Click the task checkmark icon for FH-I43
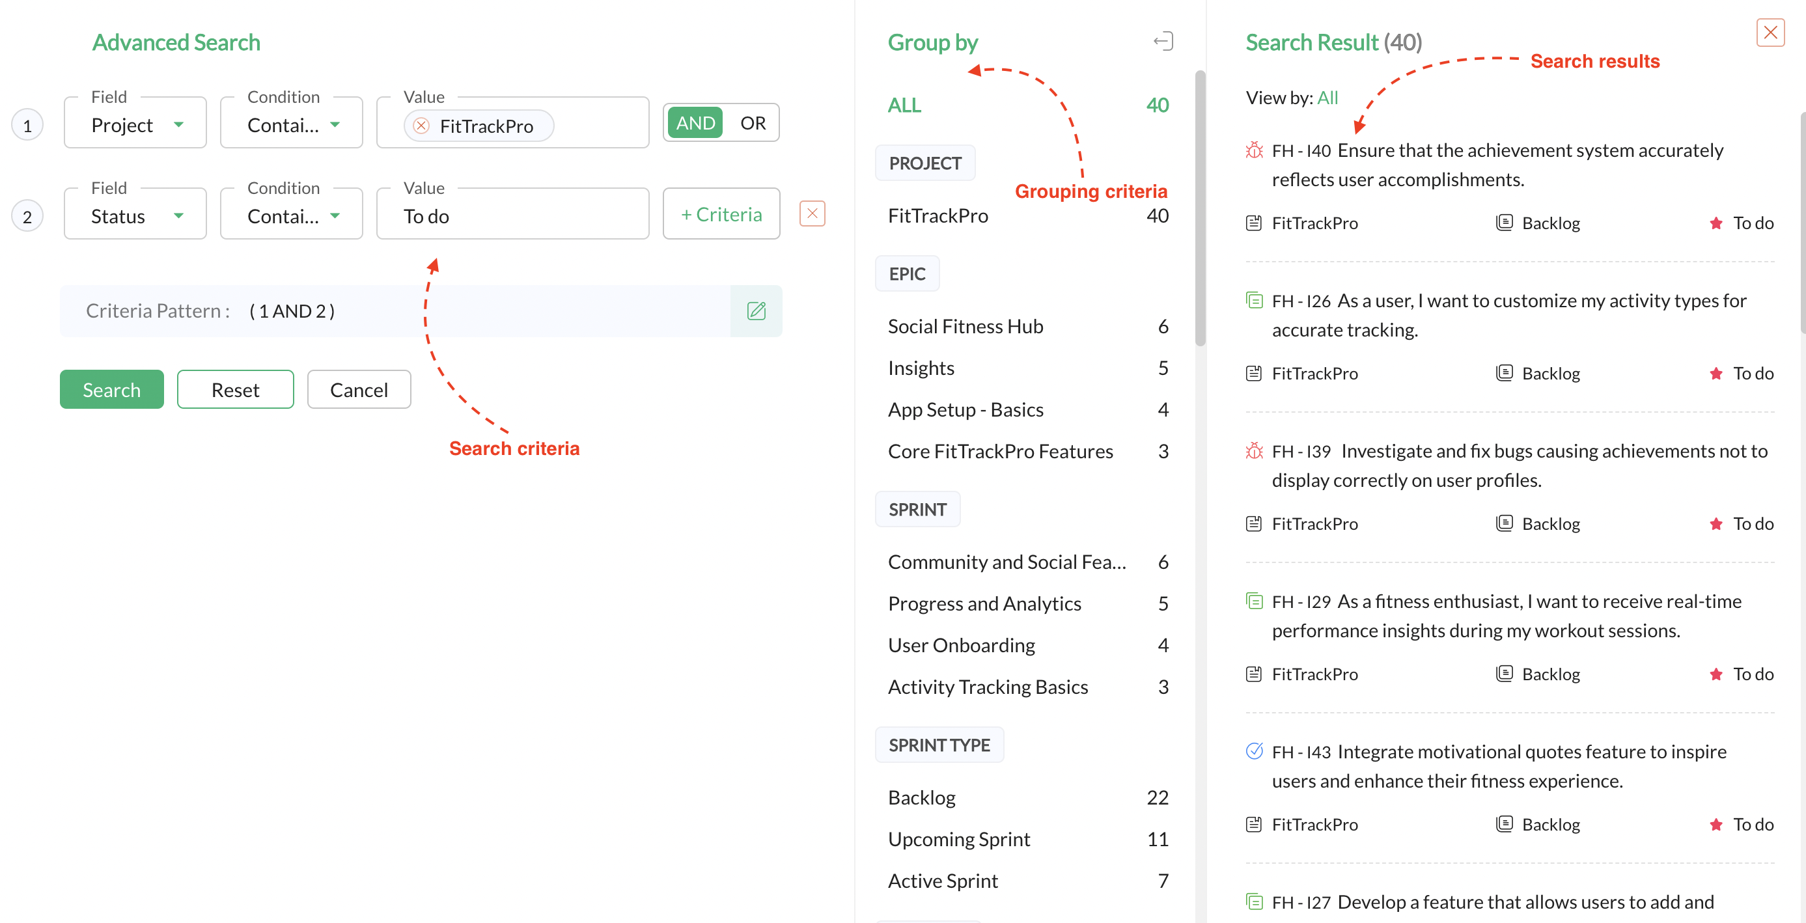Screen dimensions: 1806x923 pyautogui.click(x=1253, y=751)
